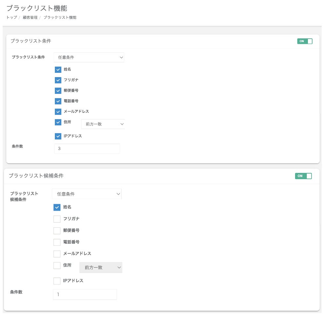The image size is (323, 314).
Task: Check the unchecked IPアドレス checkbox
Action: coord(57,281)
